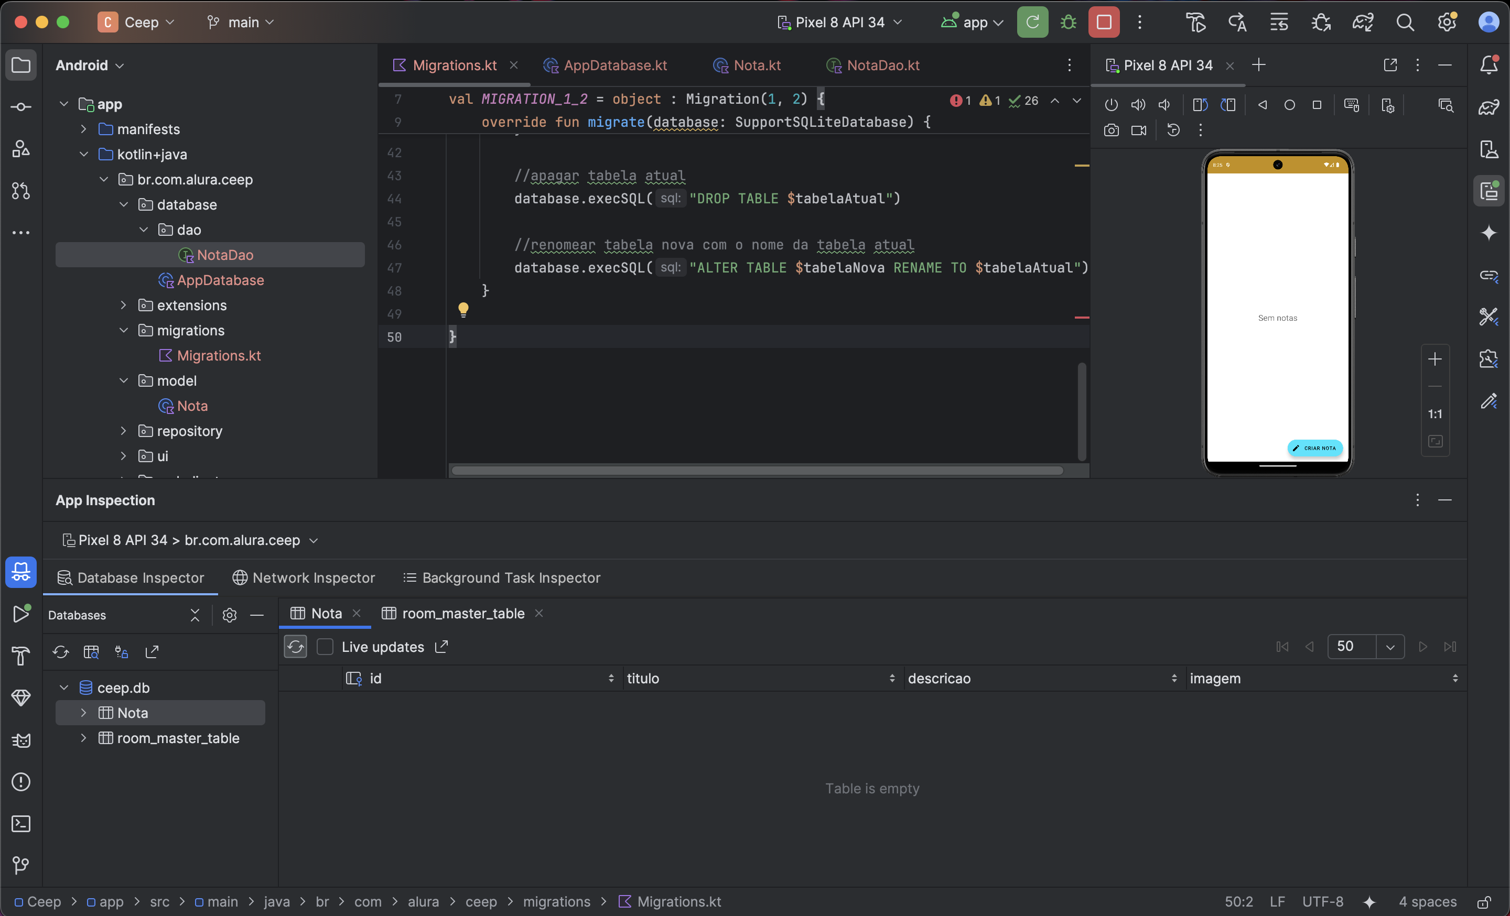Viewport: 1510px width, 916px height.
Task: Open IDE settings gear icon
Action: click(1447, 23)
